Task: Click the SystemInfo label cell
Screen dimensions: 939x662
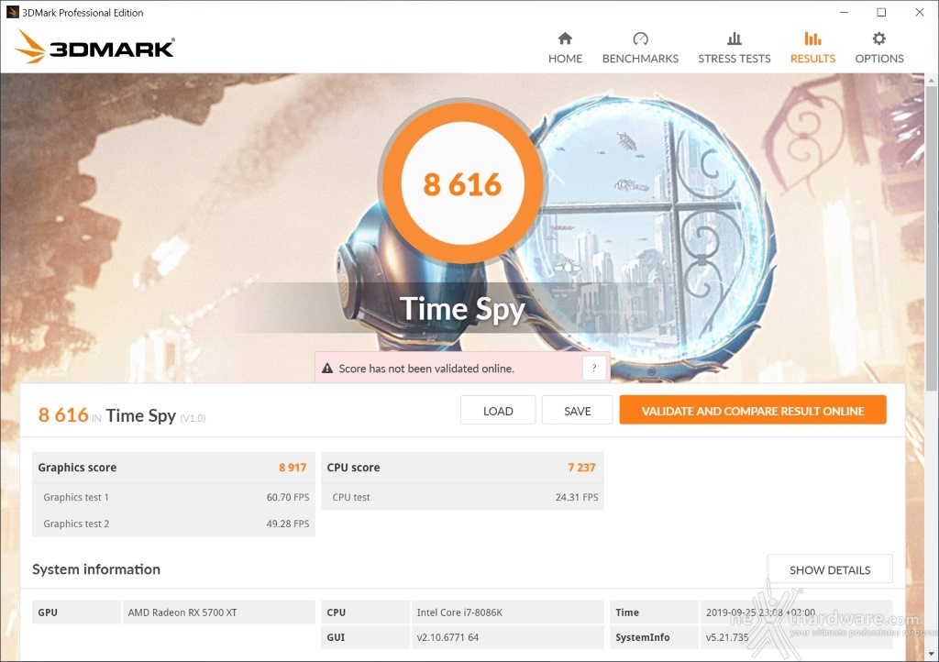Action: pos(654,637)
